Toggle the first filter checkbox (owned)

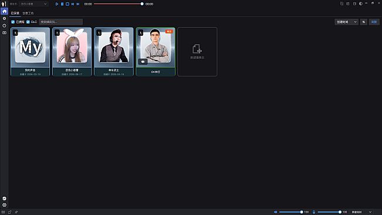tap(13, 22)
